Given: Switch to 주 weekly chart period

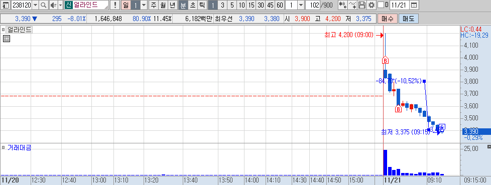Looking at the screenshot, I should coord(153,5).
